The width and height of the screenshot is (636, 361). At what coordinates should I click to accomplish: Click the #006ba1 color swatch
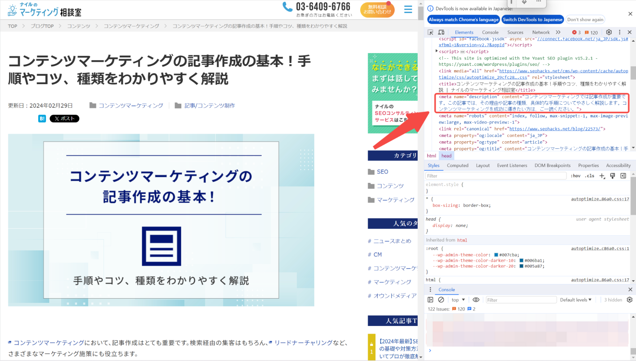[x=521, y=260]
